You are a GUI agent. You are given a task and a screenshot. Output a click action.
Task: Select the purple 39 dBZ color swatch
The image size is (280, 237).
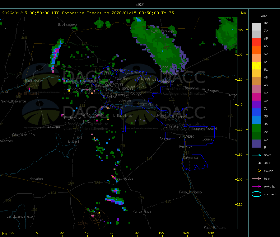pos(256,105)
